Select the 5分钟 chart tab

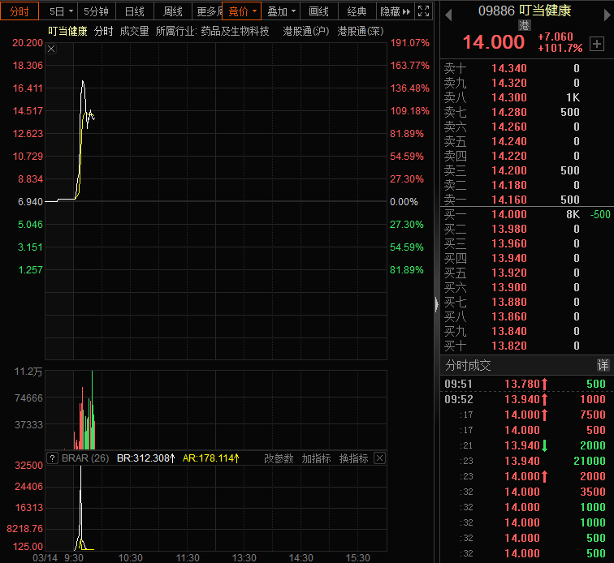[x=96, y=11]
